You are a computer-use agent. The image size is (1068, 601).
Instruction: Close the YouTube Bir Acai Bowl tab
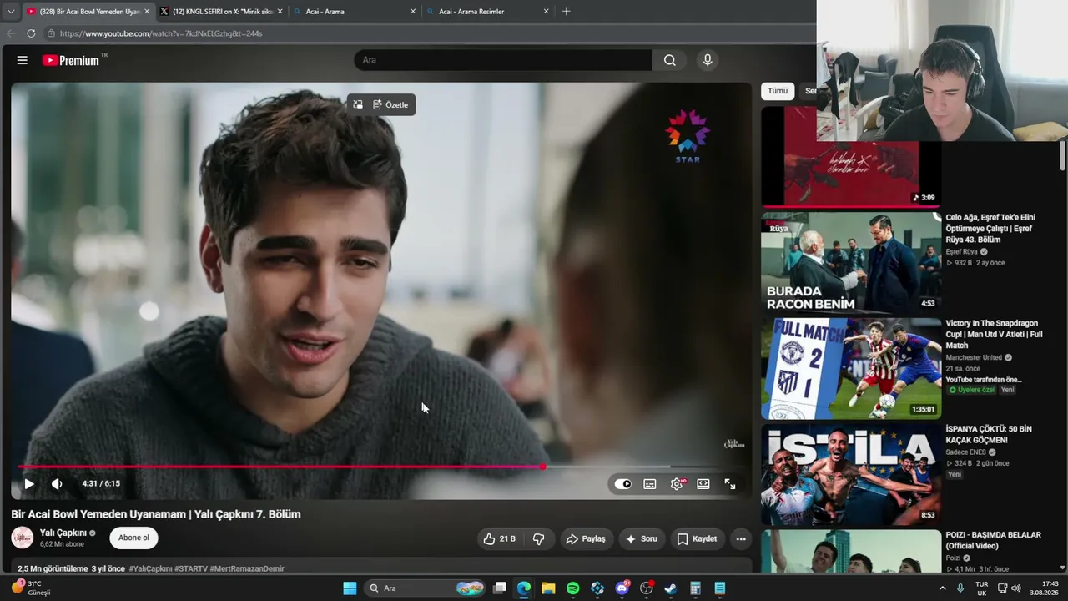pos(147,12)
